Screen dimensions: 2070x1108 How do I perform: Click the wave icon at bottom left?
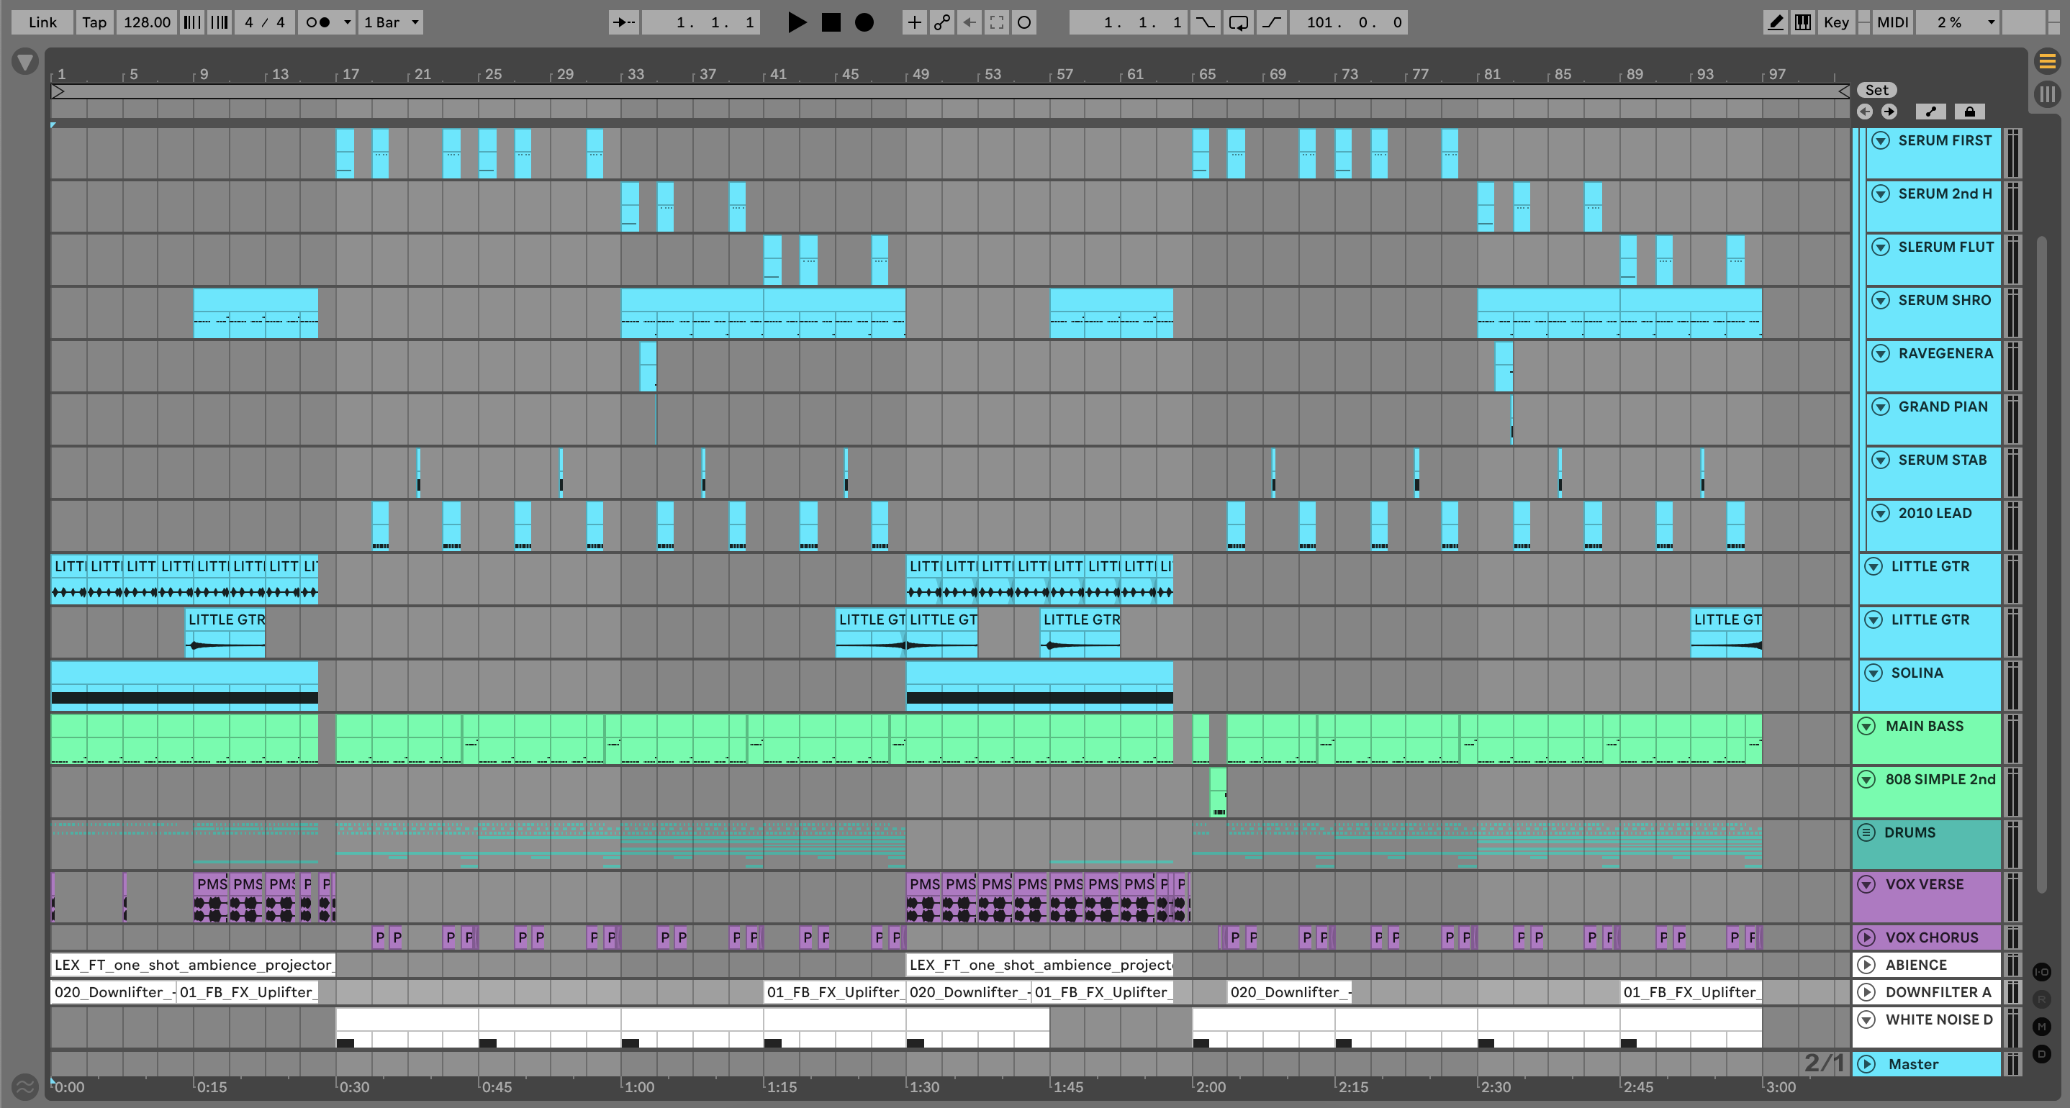[25, 1087]
